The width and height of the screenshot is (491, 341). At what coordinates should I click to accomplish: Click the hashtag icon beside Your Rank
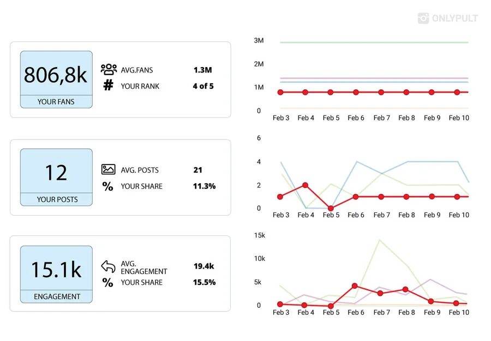(108, 86)
